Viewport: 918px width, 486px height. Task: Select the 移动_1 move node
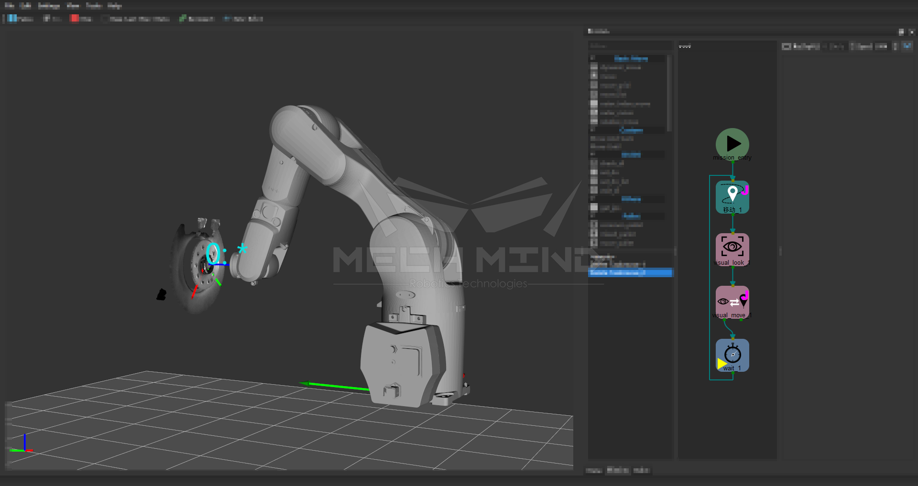[x=732, y=197]
